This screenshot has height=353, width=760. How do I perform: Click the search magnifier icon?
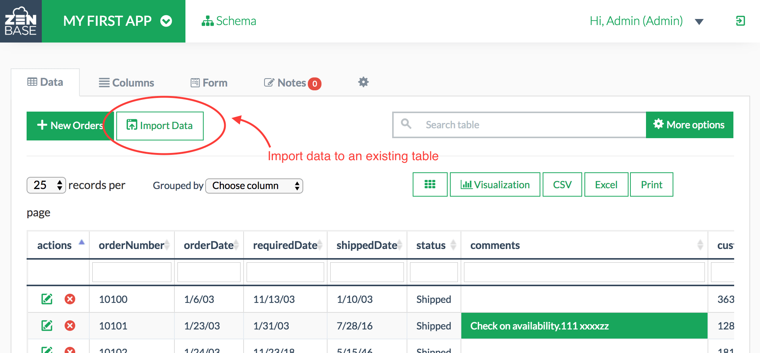click(406, 124)
